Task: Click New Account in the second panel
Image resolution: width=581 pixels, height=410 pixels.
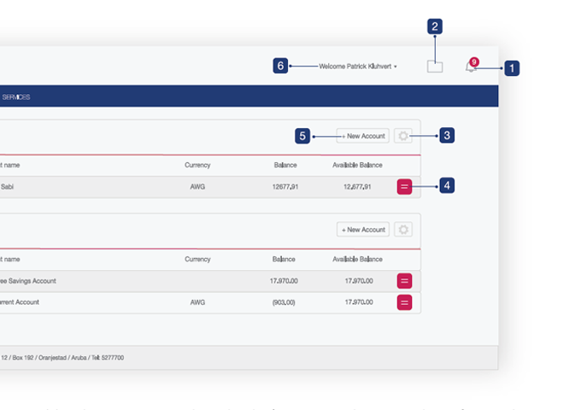Action: (363, 230)
